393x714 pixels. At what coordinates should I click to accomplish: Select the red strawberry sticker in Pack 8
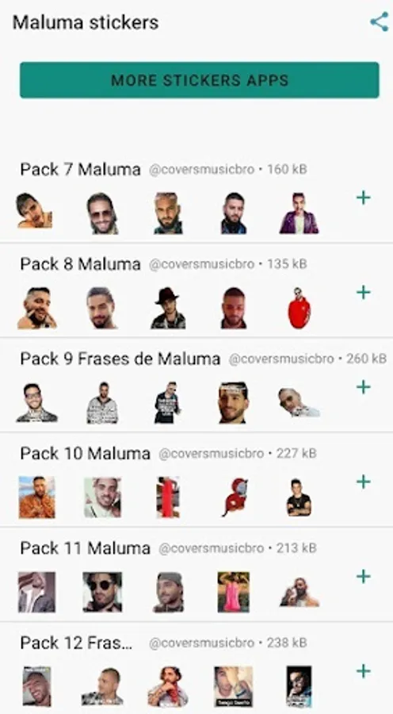(300, 308)
